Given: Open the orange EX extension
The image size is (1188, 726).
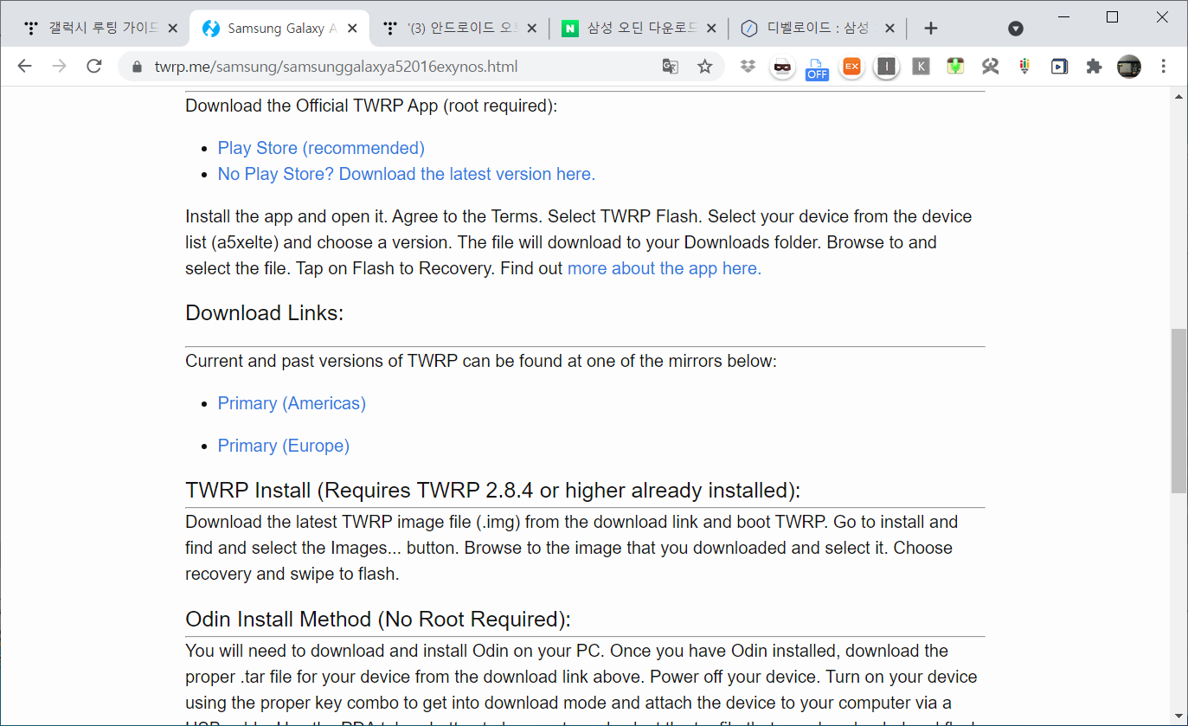Looking at the screenshot, I should 852,67.
